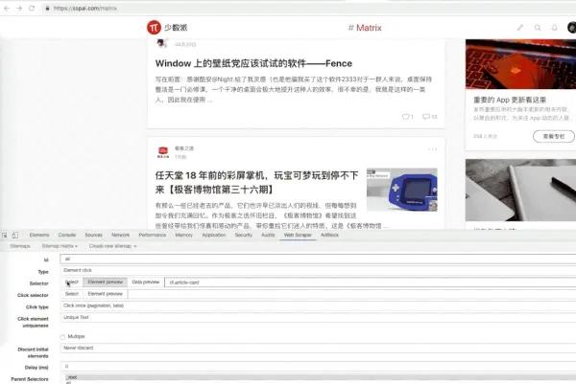Click the 少数派 site name
576x384 pixels.
pyautogui.click(x=176, y=28)
